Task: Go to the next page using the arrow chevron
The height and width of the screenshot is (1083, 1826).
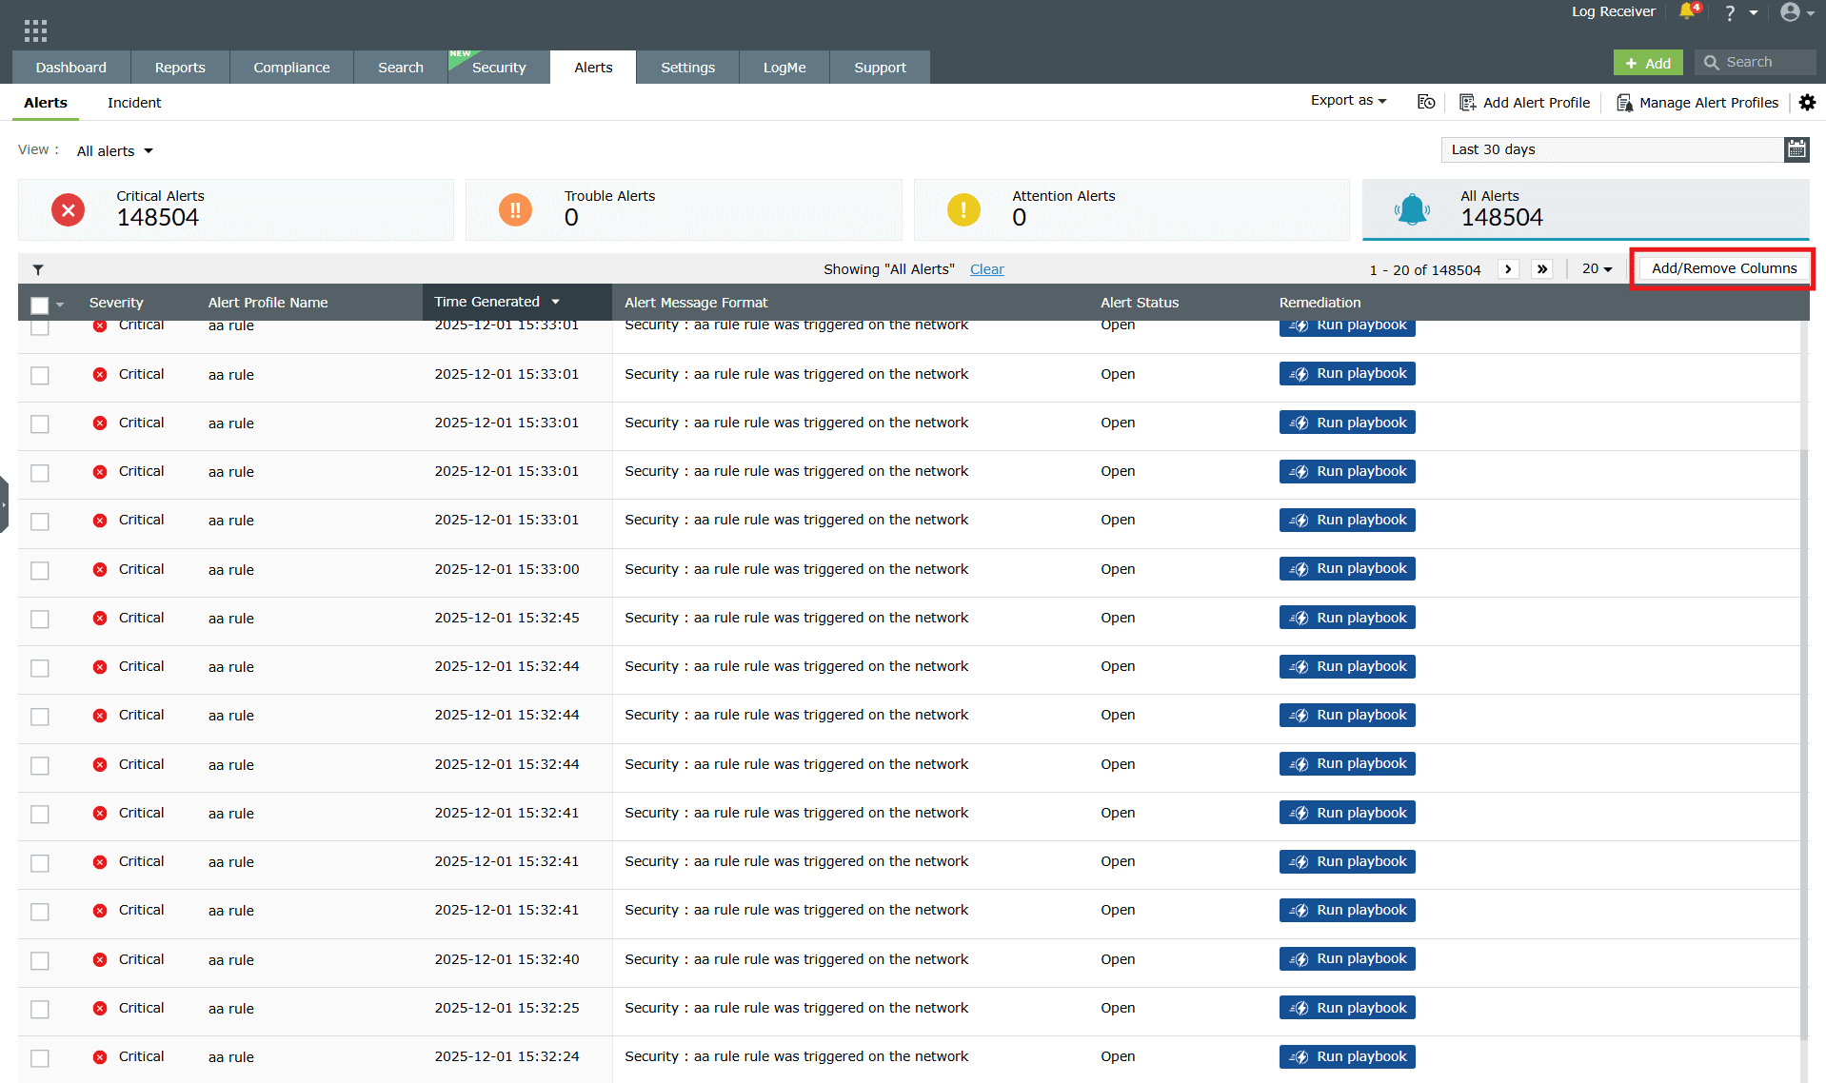Action: 1508,269
